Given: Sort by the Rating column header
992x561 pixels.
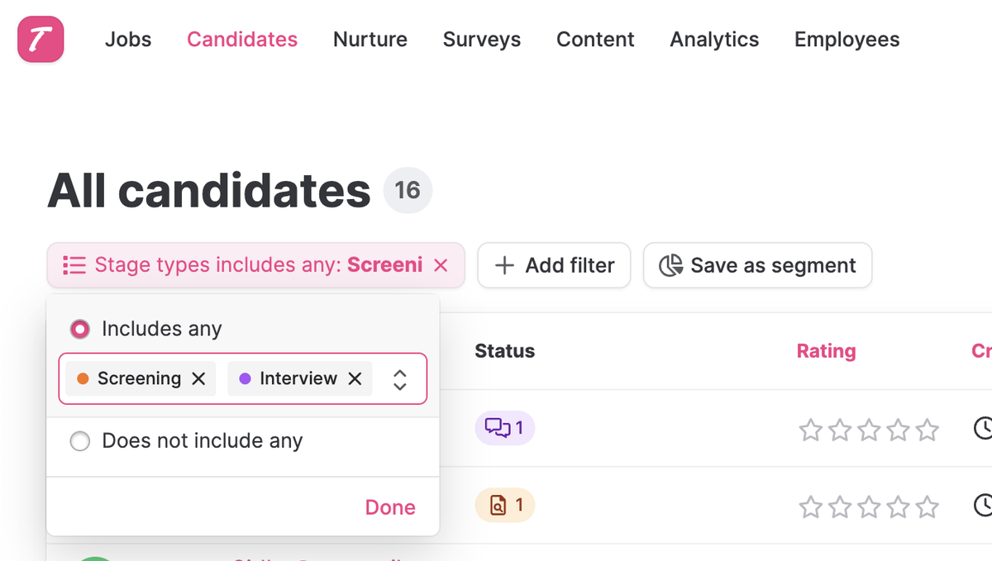Looking at the screenshot, I should pyautogui.click(x=826, y=351).
